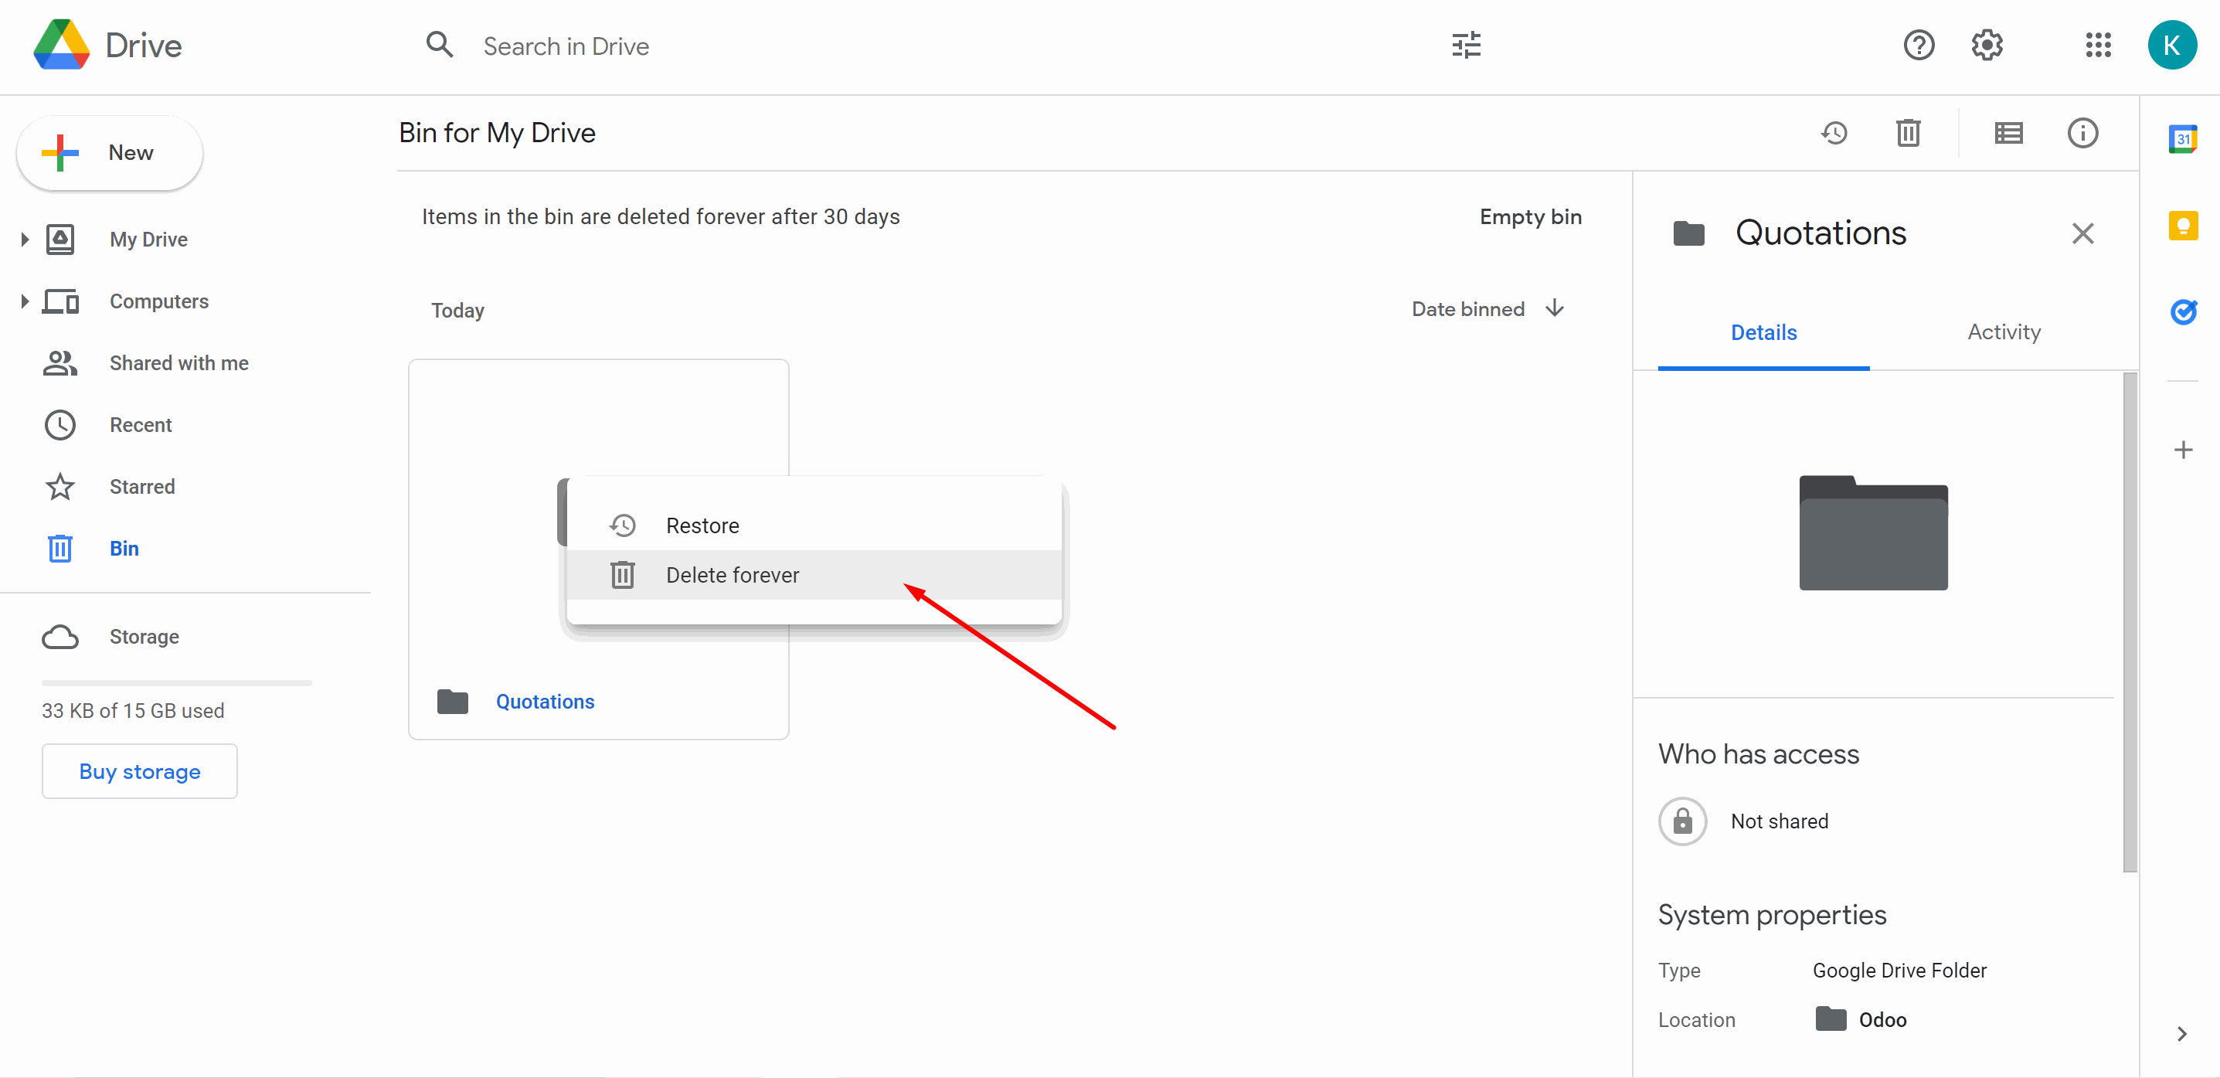This screenshot has width=2220, height=1078.
Task: Open Shared with me
Action: (x=178, y=364)
